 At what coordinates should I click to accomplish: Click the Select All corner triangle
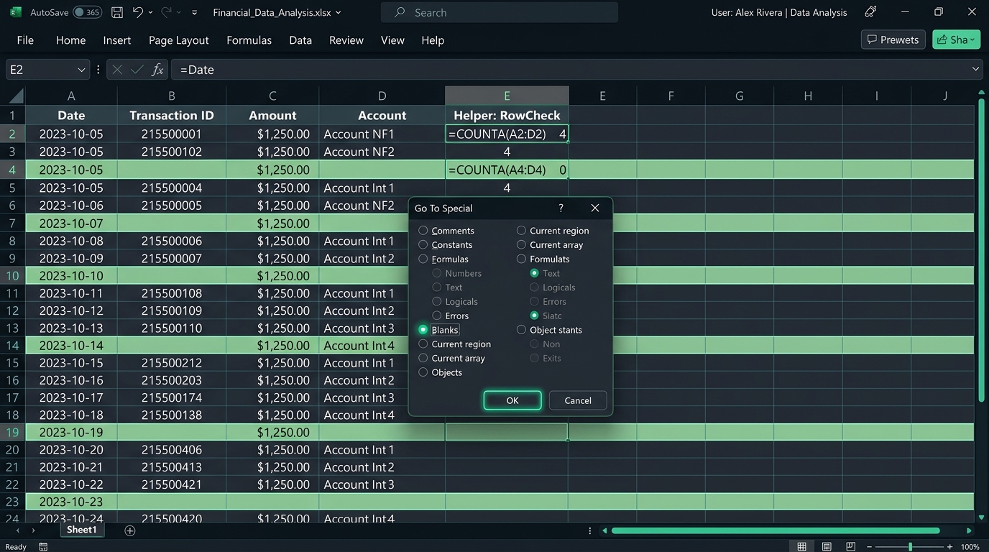16,96
